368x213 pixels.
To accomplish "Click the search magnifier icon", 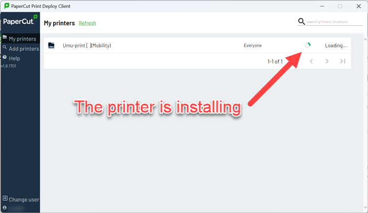I will (x=301, y=22).
